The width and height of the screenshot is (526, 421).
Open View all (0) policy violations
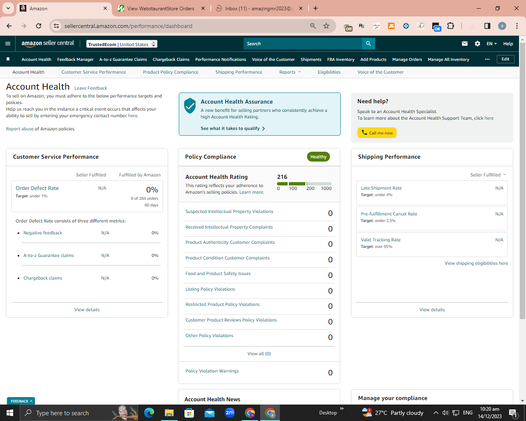[x=259, y=354]
